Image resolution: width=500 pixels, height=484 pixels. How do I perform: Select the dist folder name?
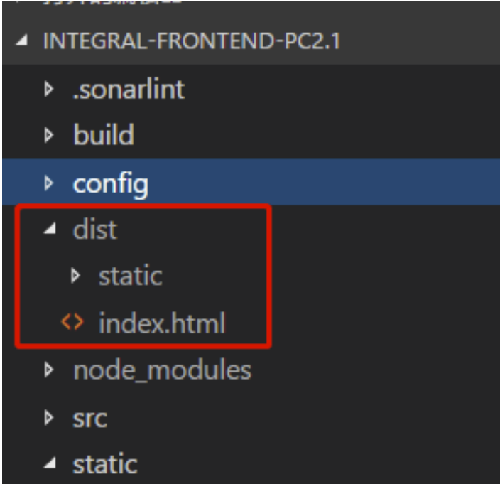[95, 230]
